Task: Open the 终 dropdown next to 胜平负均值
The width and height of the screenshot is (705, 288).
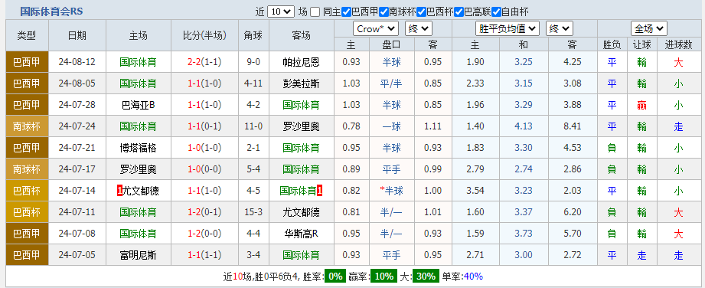Action: (560, 29)
